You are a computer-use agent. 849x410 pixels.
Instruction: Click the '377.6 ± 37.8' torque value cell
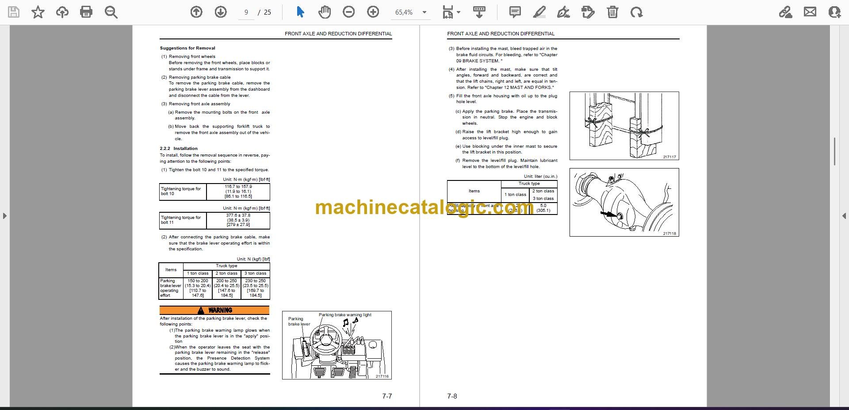pos(238,220)
